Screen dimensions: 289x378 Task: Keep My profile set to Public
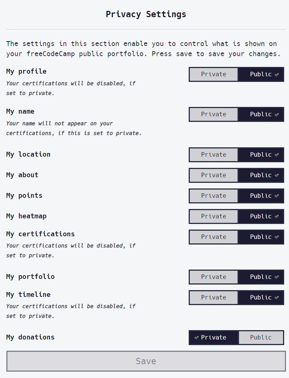[261, 74]
